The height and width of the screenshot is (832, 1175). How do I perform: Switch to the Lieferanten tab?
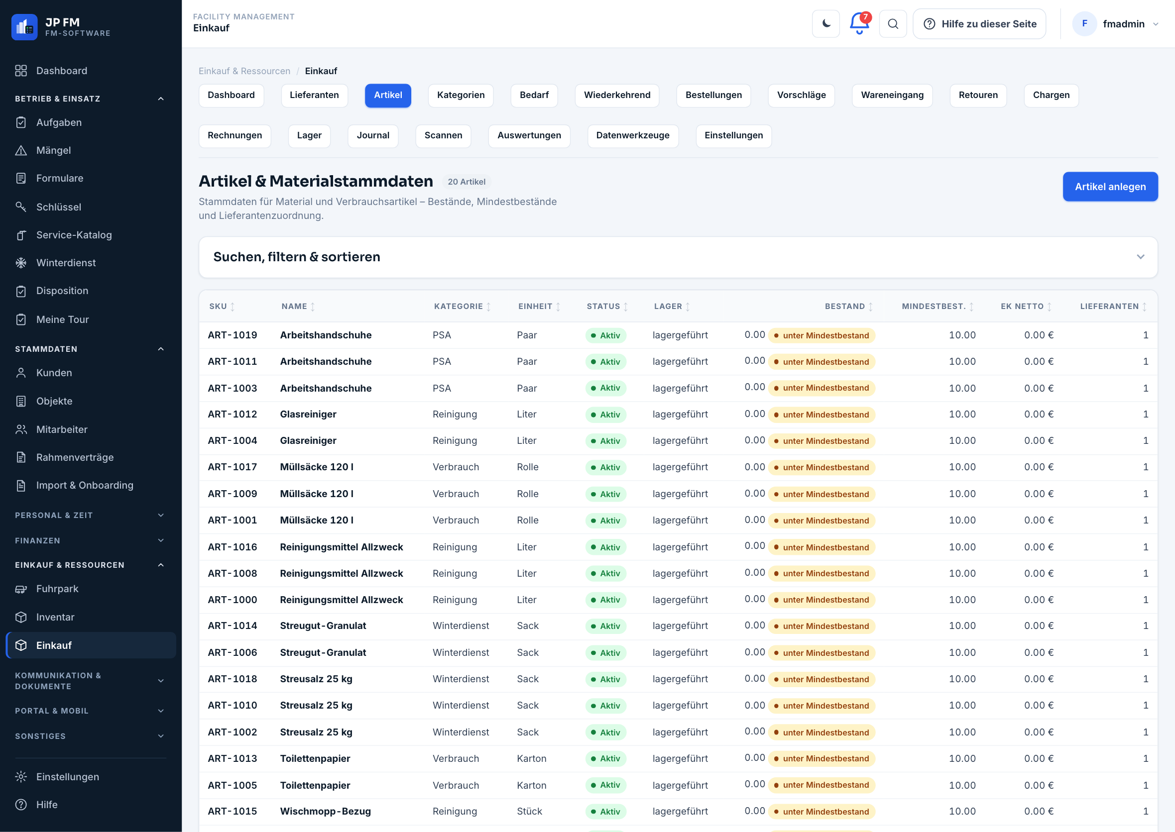314,95
